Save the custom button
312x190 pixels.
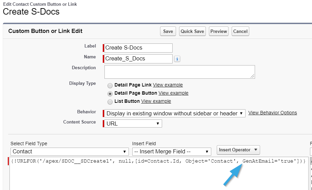pyautogui.click(x=168, y=31)
